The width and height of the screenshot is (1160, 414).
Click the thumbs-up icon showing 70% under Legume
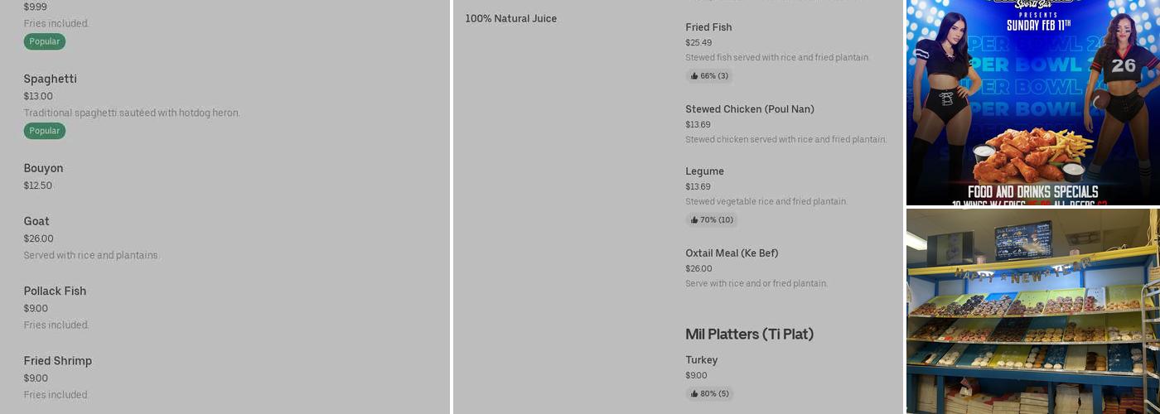coord(694,220)
